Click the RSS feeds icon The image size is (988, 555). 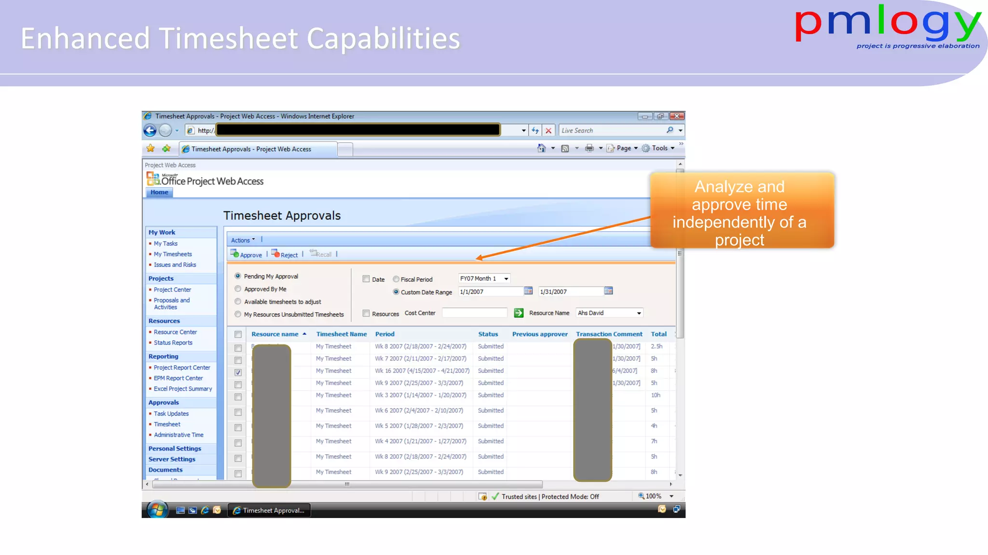click(x=565, y=148)
